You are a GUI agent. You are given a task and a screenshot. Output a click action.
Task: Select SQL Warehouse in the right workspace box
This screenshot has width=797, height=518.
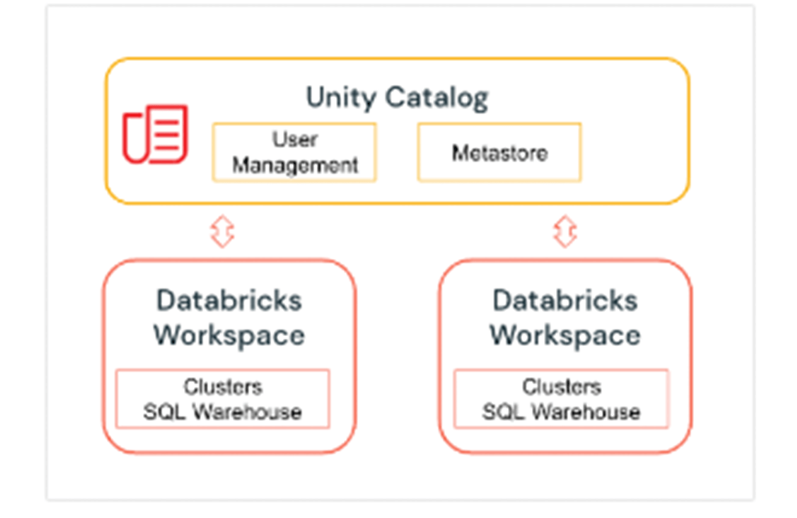(x=561, y=412)
